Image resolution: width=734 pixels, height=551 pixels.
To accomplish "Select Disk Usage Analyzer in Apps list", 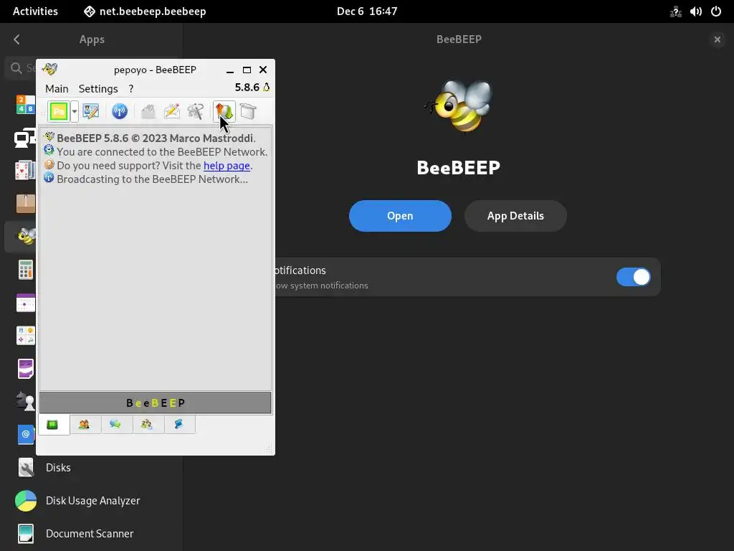I will click(x=91, y=501).
